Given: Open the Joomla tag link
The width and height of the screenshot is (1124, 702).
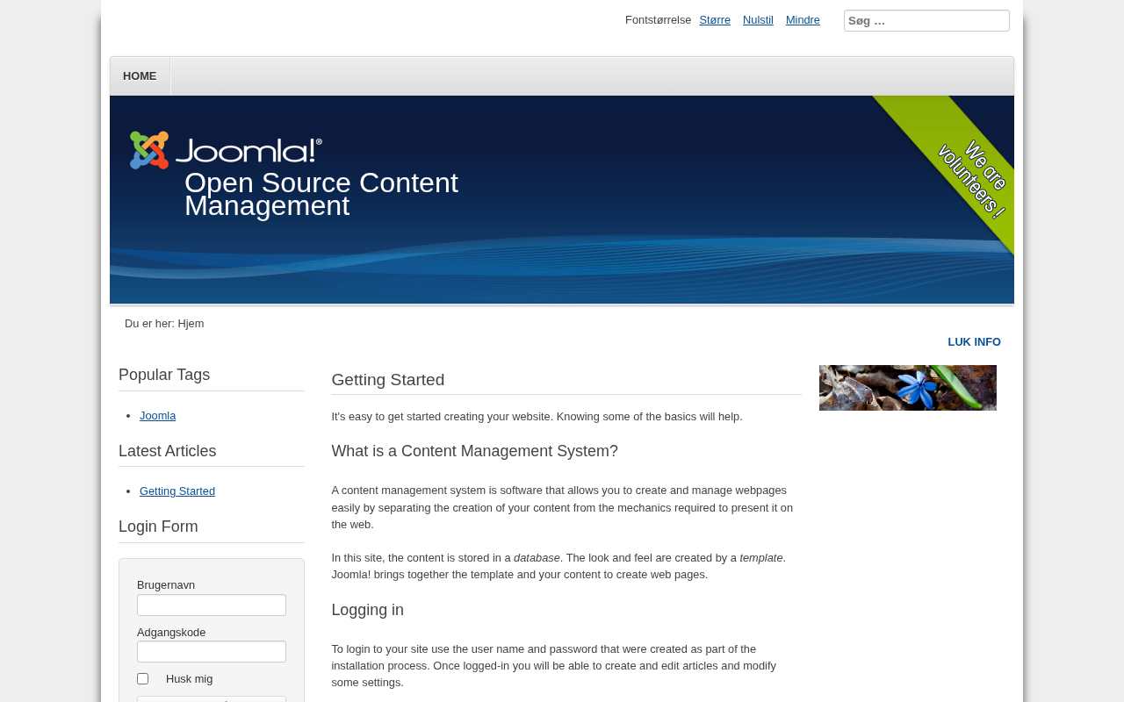Looking at the screenshot, I should click(157, 416).
